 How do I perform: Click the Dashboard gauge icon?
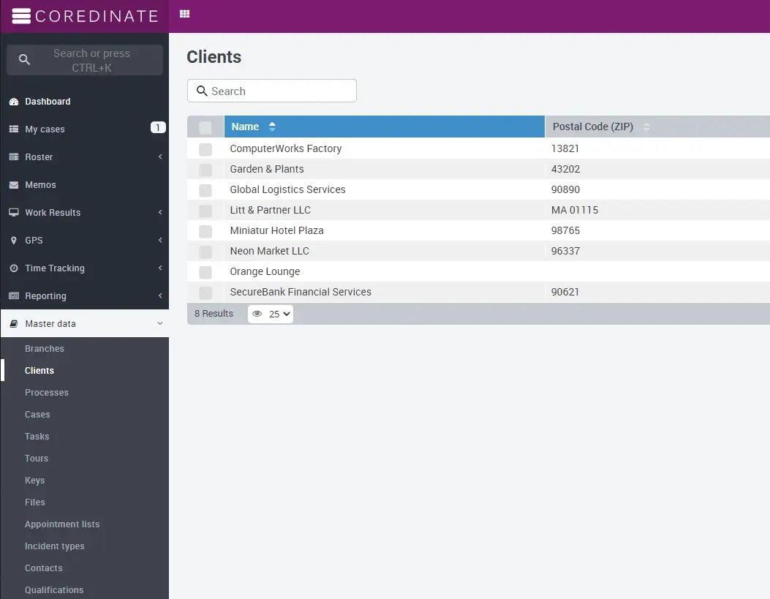click(x=13, y=102)
